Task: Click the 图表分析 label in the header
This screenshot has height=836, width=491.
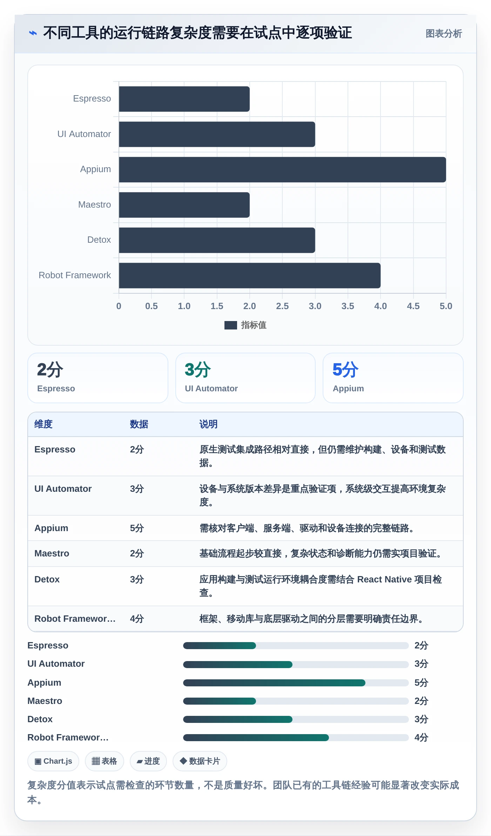Action: 444,33
